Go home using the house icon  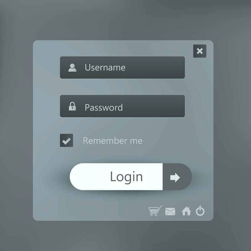click(186, 211)
